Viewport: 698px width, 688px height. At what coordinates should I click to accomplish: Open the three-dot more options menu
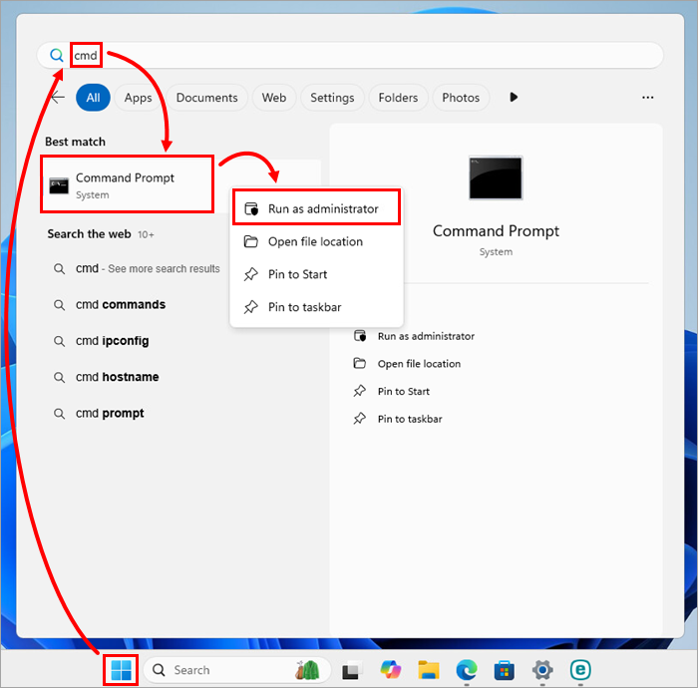(648, 98)
